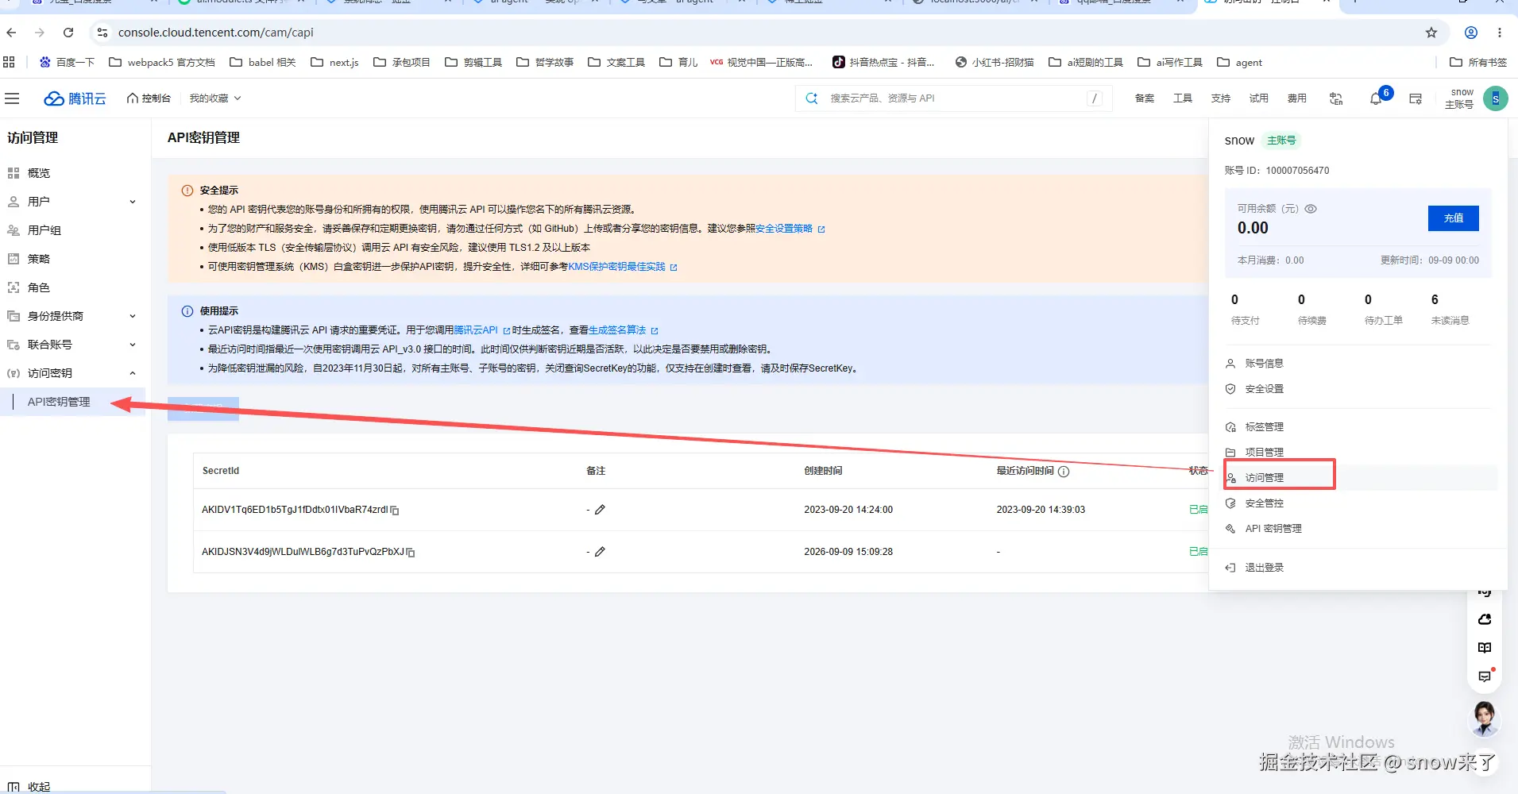Click the info icon beside 最近访问时间

click(1064, 472)
